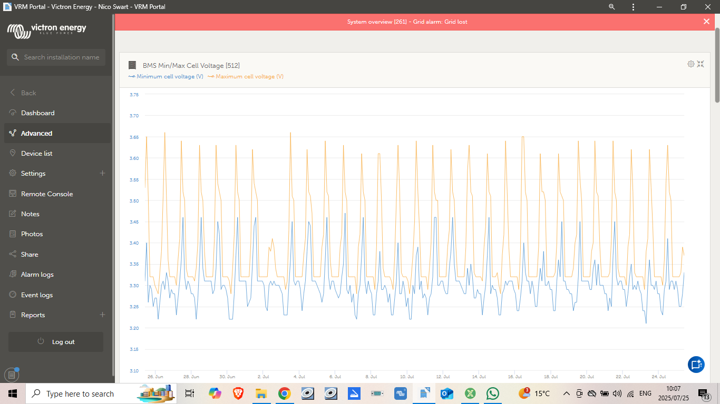Open the floating feedback chat button

(x=696, y=364)
